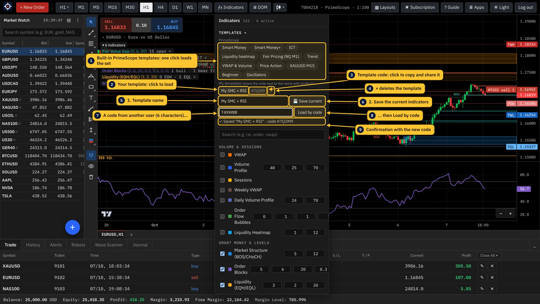Load the Smart Money+ template

click(x=267, y=48)
